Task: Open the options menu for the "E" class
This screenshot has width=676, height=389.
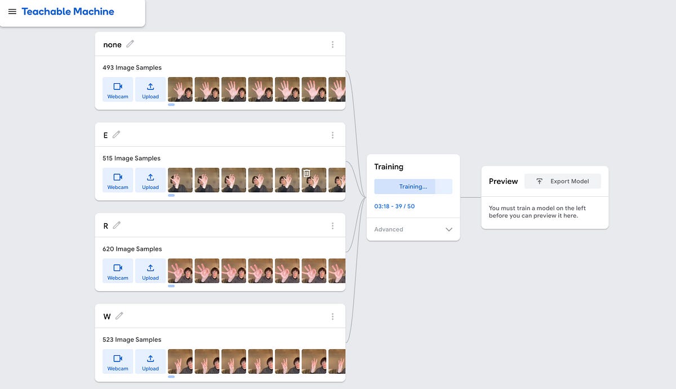Action: coord(332,134)
